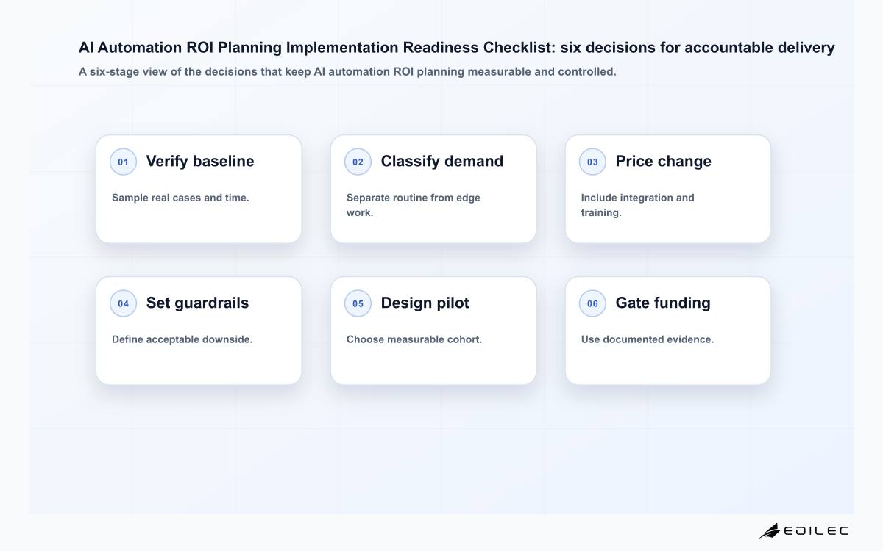Click the 03 number badge
The height and width of the screenshot is (551, 883).
[592, 162]
